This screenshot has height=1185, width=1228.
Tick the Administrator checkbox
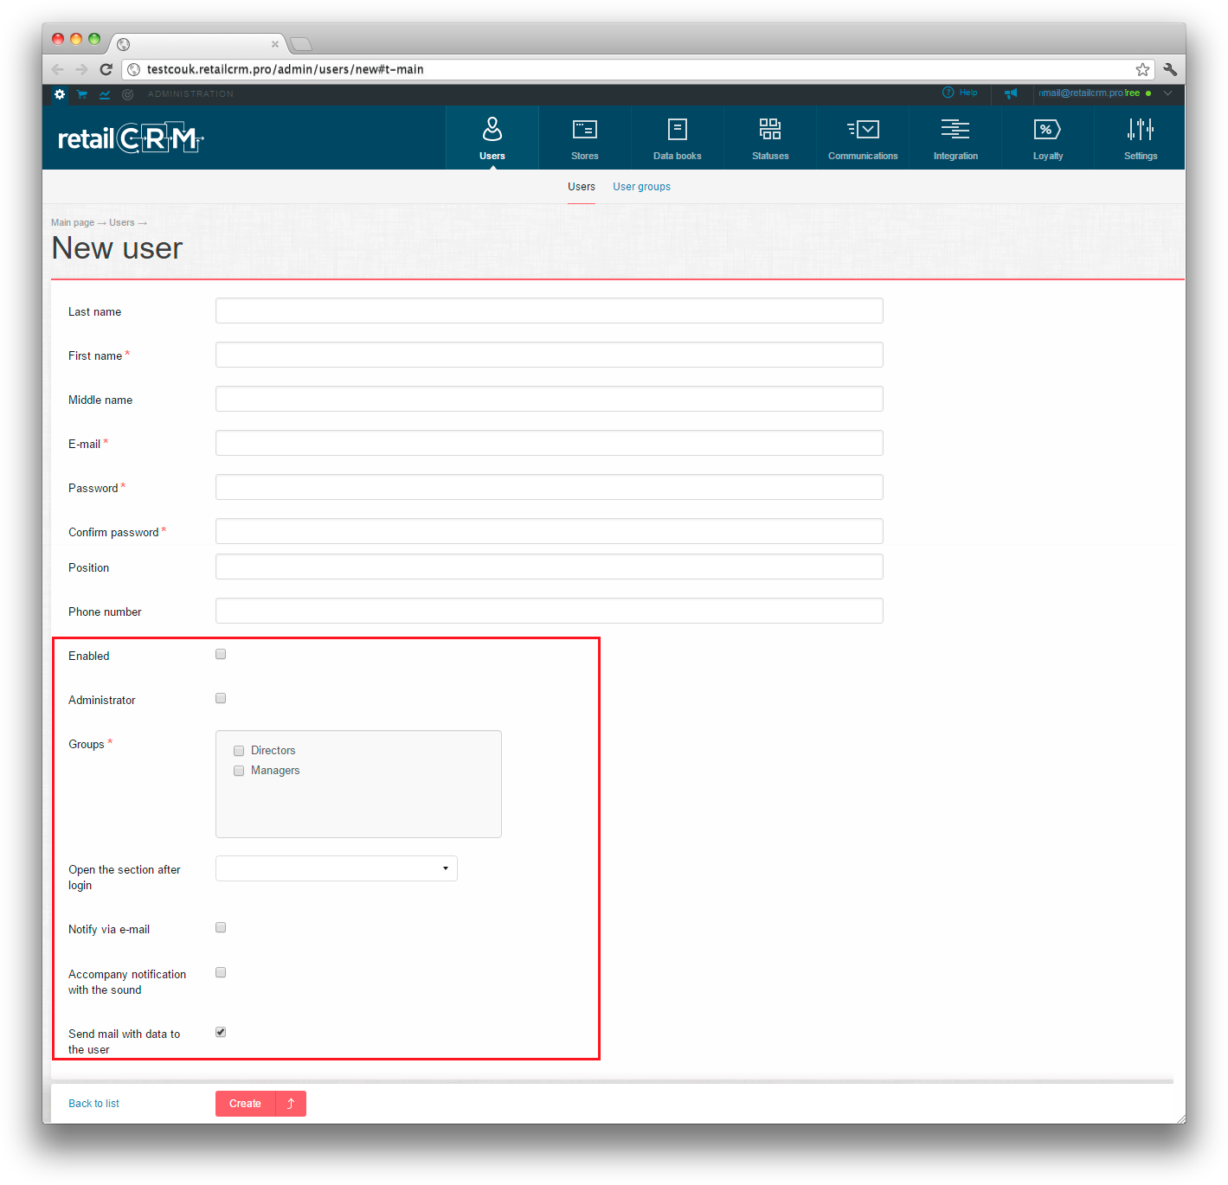coord(221,698)
